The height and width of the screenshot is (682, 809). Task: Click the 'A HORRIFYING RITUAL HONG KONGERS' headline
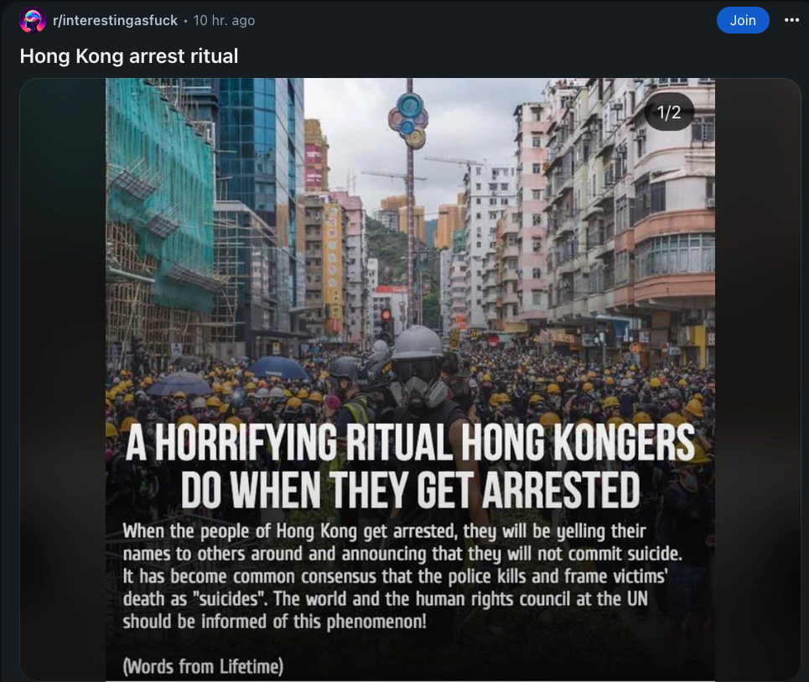(x=410, y=442)
